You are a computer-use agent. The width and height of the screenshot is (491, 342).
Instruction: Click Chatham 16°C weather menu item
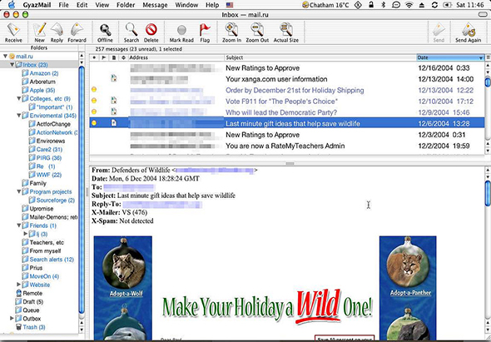(325, 5)
